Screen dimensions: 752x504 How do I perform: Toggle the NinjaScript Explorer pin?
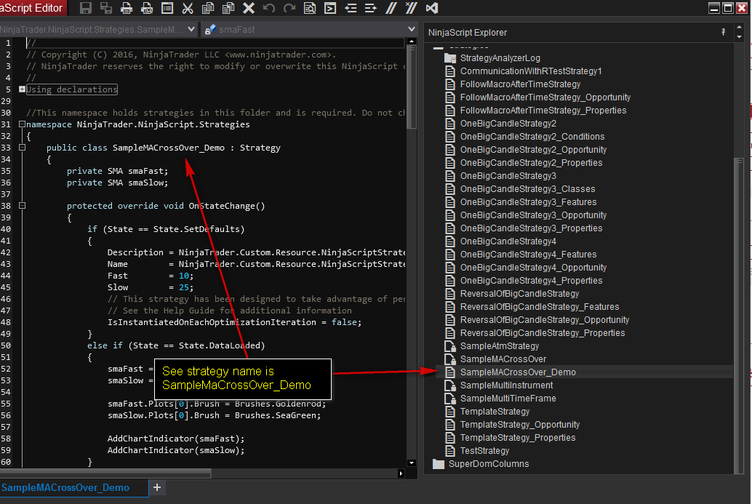(x=723, y=32)
